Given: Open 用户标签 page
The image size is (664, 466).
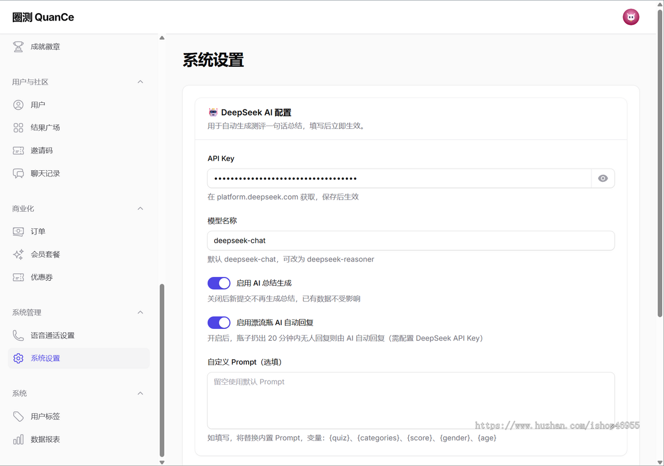Looking at the screenshot, I should (79, 416).
